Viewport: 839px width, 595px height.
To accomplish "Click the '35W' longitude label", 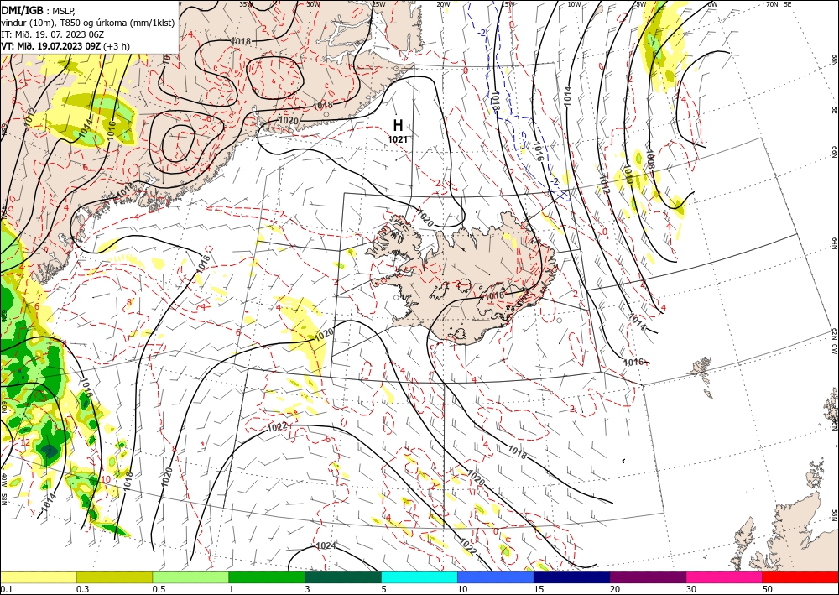I will tap(246, 4).
